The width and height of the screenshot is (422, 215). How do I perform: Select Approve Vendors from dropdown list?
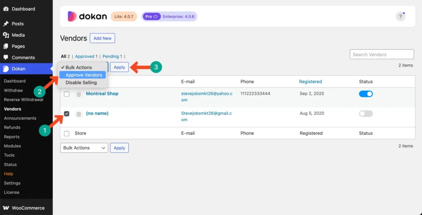pos(84,75)
